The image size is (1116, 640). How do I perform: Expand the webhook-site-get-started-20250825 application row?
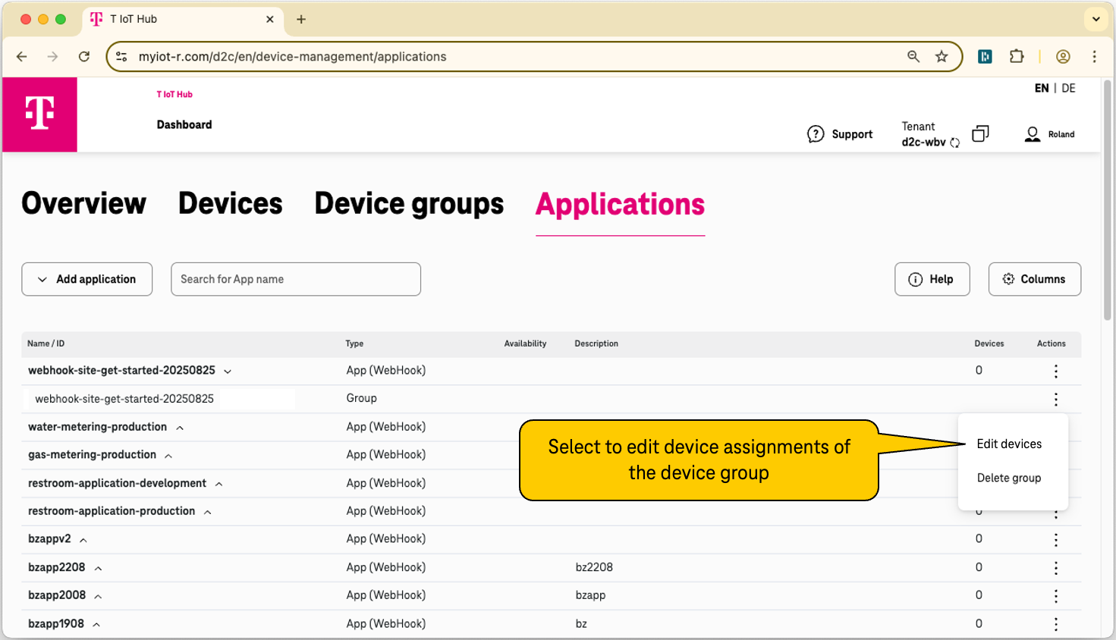point(227,371)
